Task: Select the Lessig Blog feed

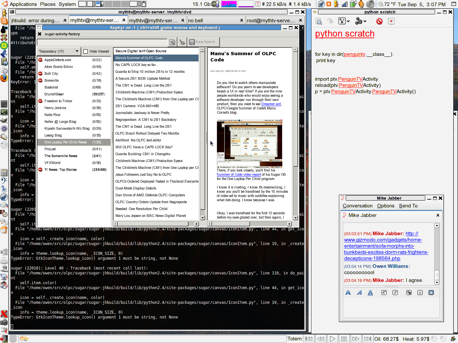Action: tap(74, 135)
